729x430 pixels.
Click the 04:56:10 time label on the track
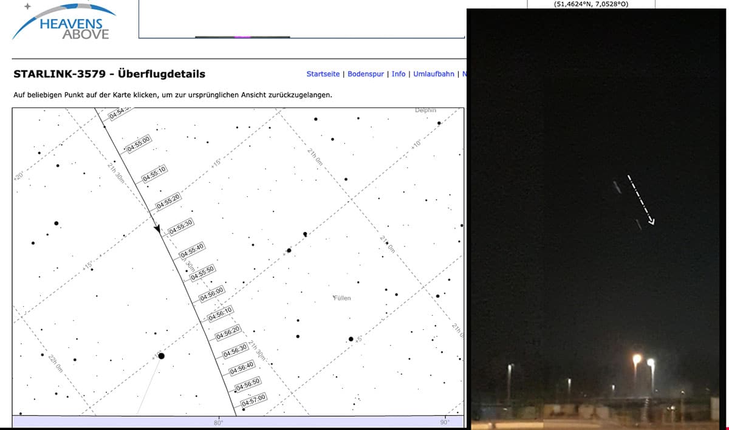click(x=220, y=314)
